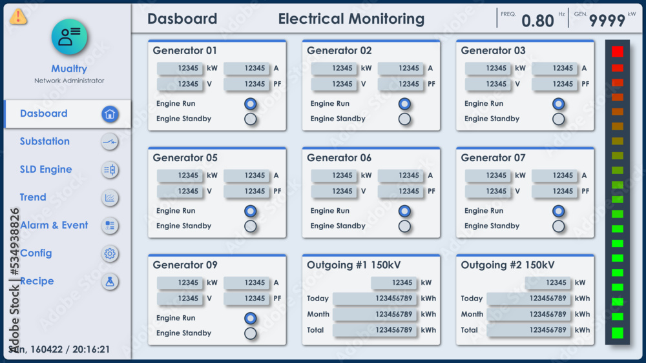
Task: Select Engine Run for Generator 05
Action: click(x=250, y=211)
